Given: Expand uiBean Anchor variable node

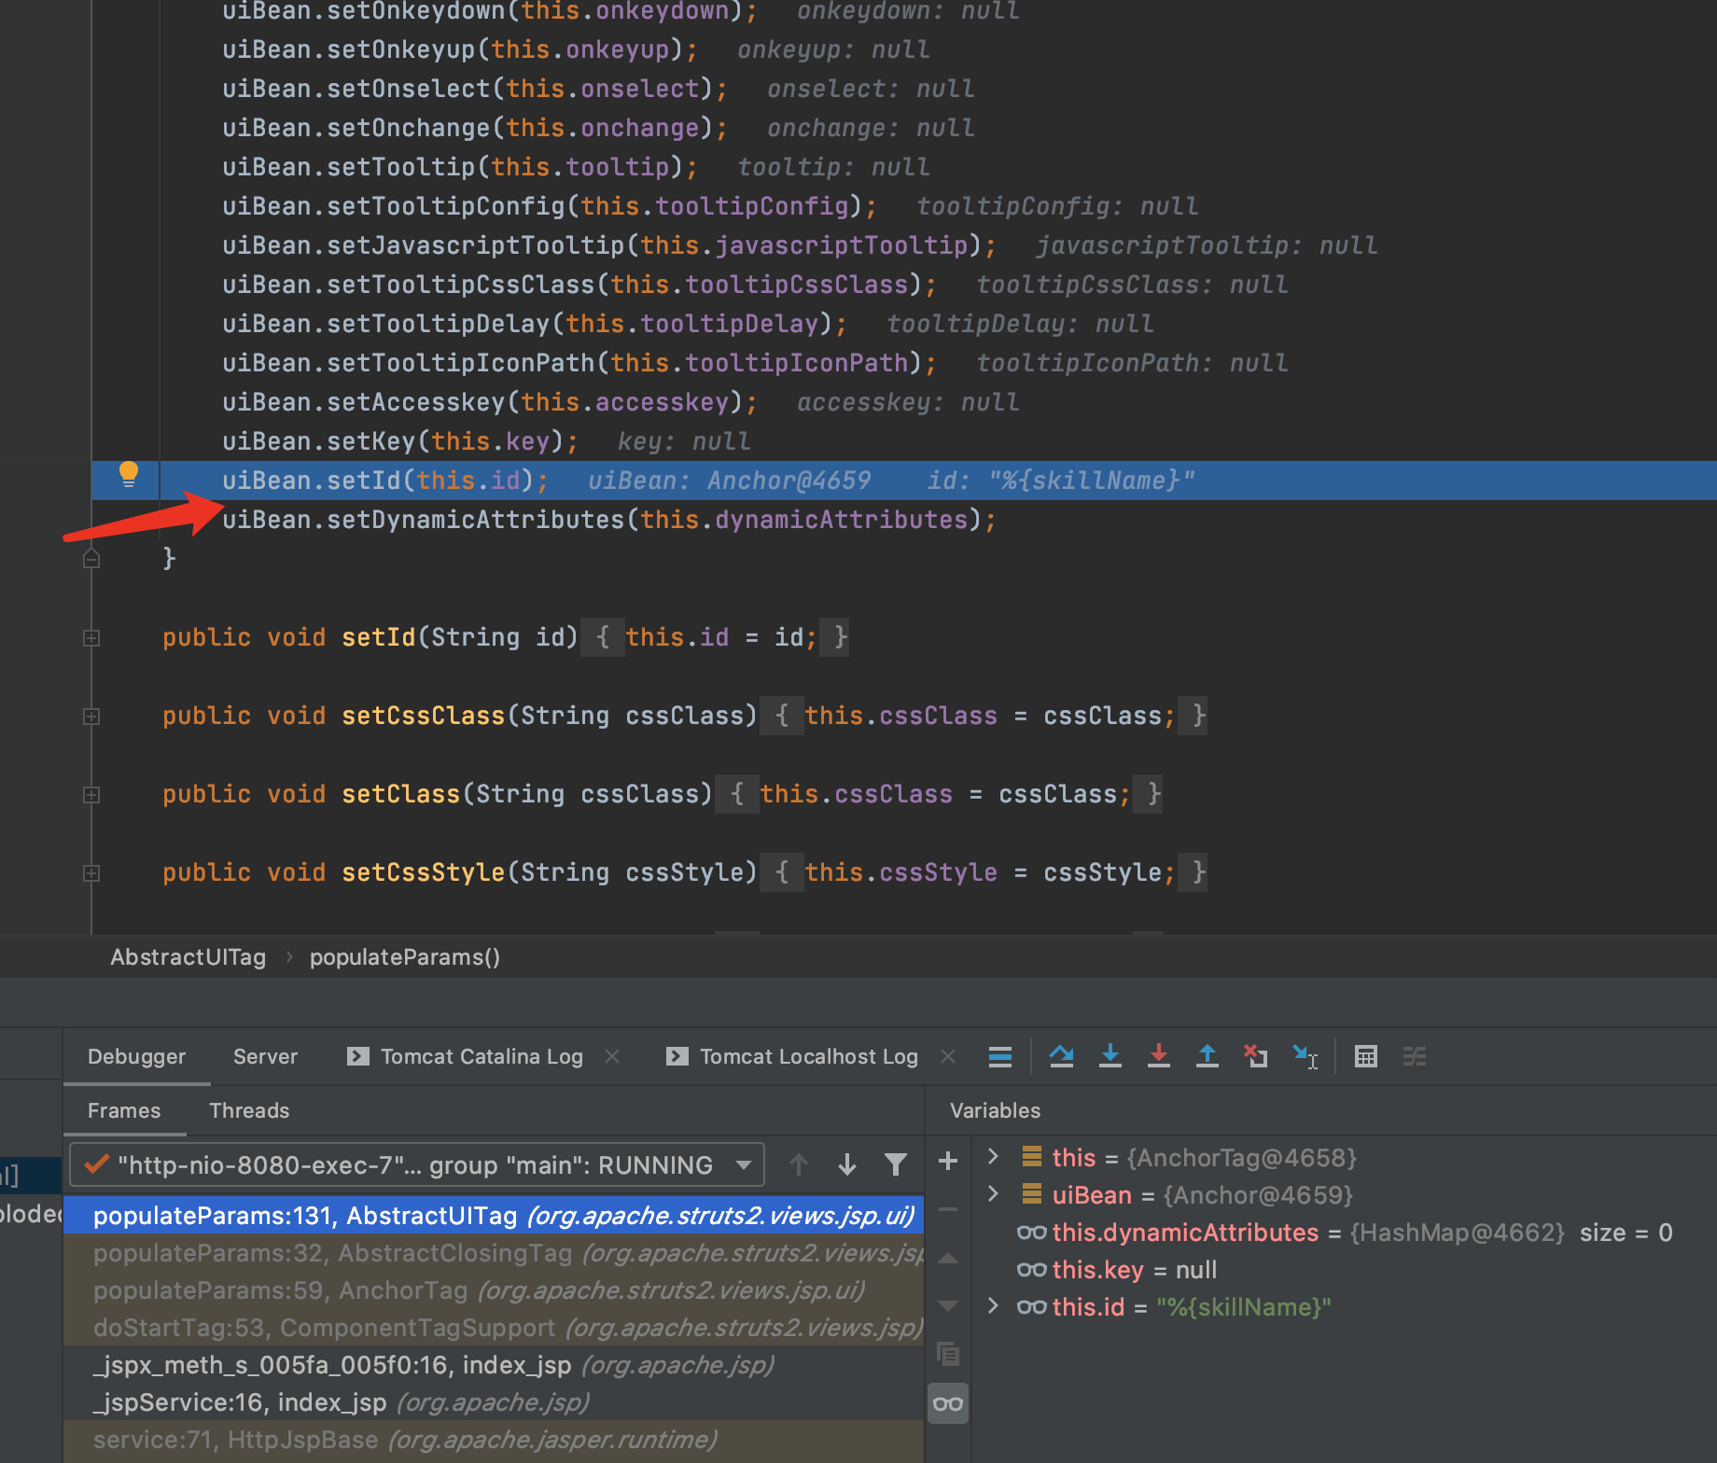Looking at the screenshot, I should coord(993,1194).
